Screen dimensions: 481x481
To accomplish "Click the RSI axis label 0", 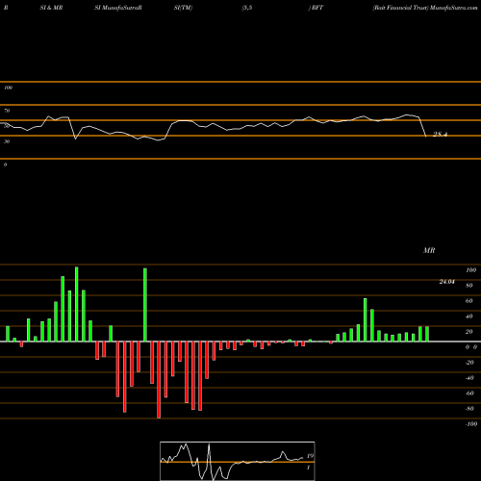I will coord(5,165).
